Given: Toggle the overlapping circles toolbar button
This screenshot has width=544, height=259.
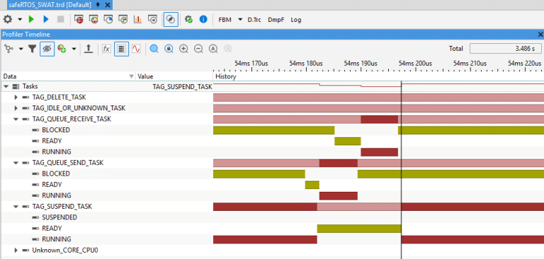Looking at the screenshot, I should 171,20.
